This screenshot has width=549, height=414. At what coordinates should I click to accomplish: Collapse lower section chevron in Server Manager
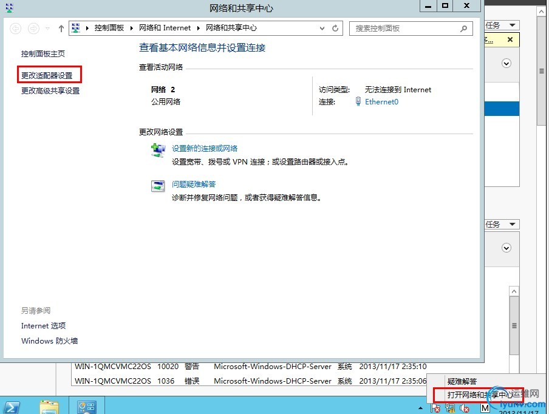[x=506, y=248]
